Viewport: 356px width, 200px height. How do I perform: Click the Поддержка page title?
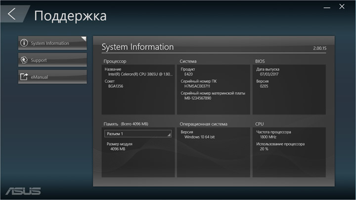coord(70,16)
